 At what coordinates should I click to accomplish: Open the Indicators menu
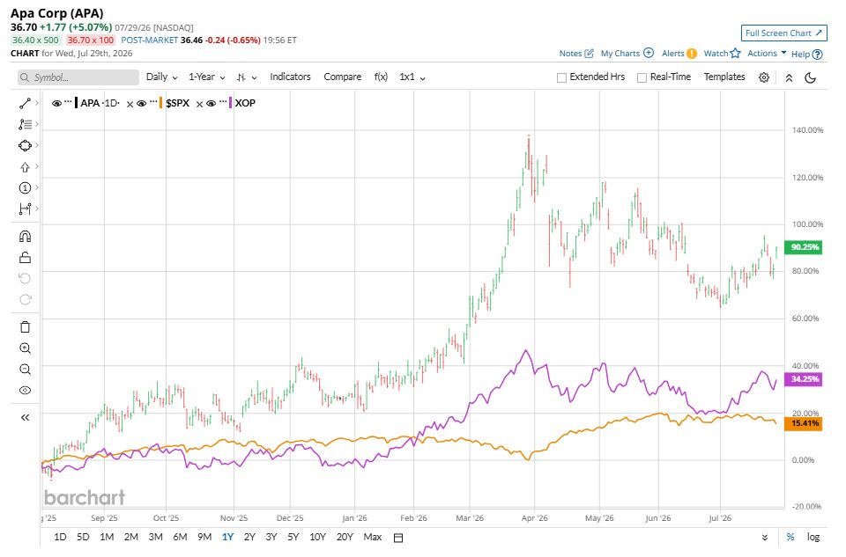click(x=290, y=77)
